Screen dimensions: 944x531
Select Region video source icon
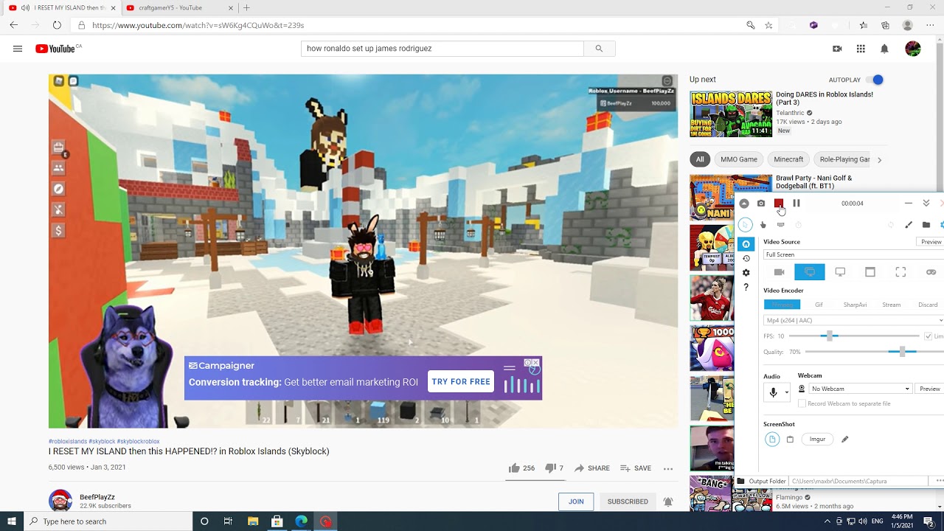[x=900, y=272]
